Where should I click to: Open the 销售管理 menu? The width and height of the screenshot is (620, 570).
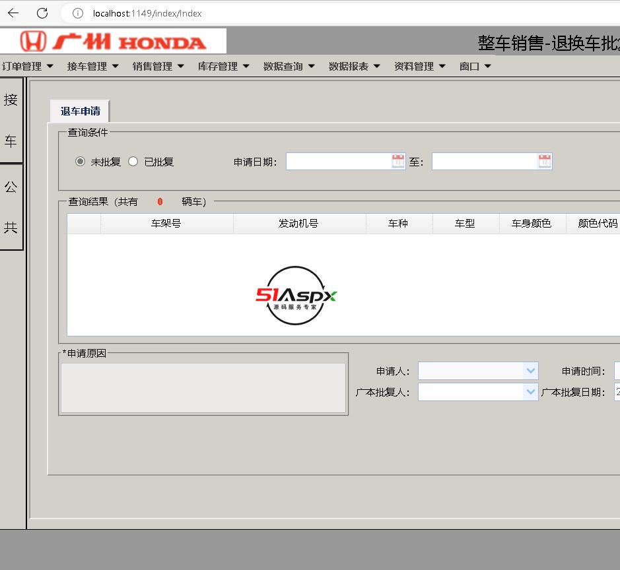[x=158, y=67]
